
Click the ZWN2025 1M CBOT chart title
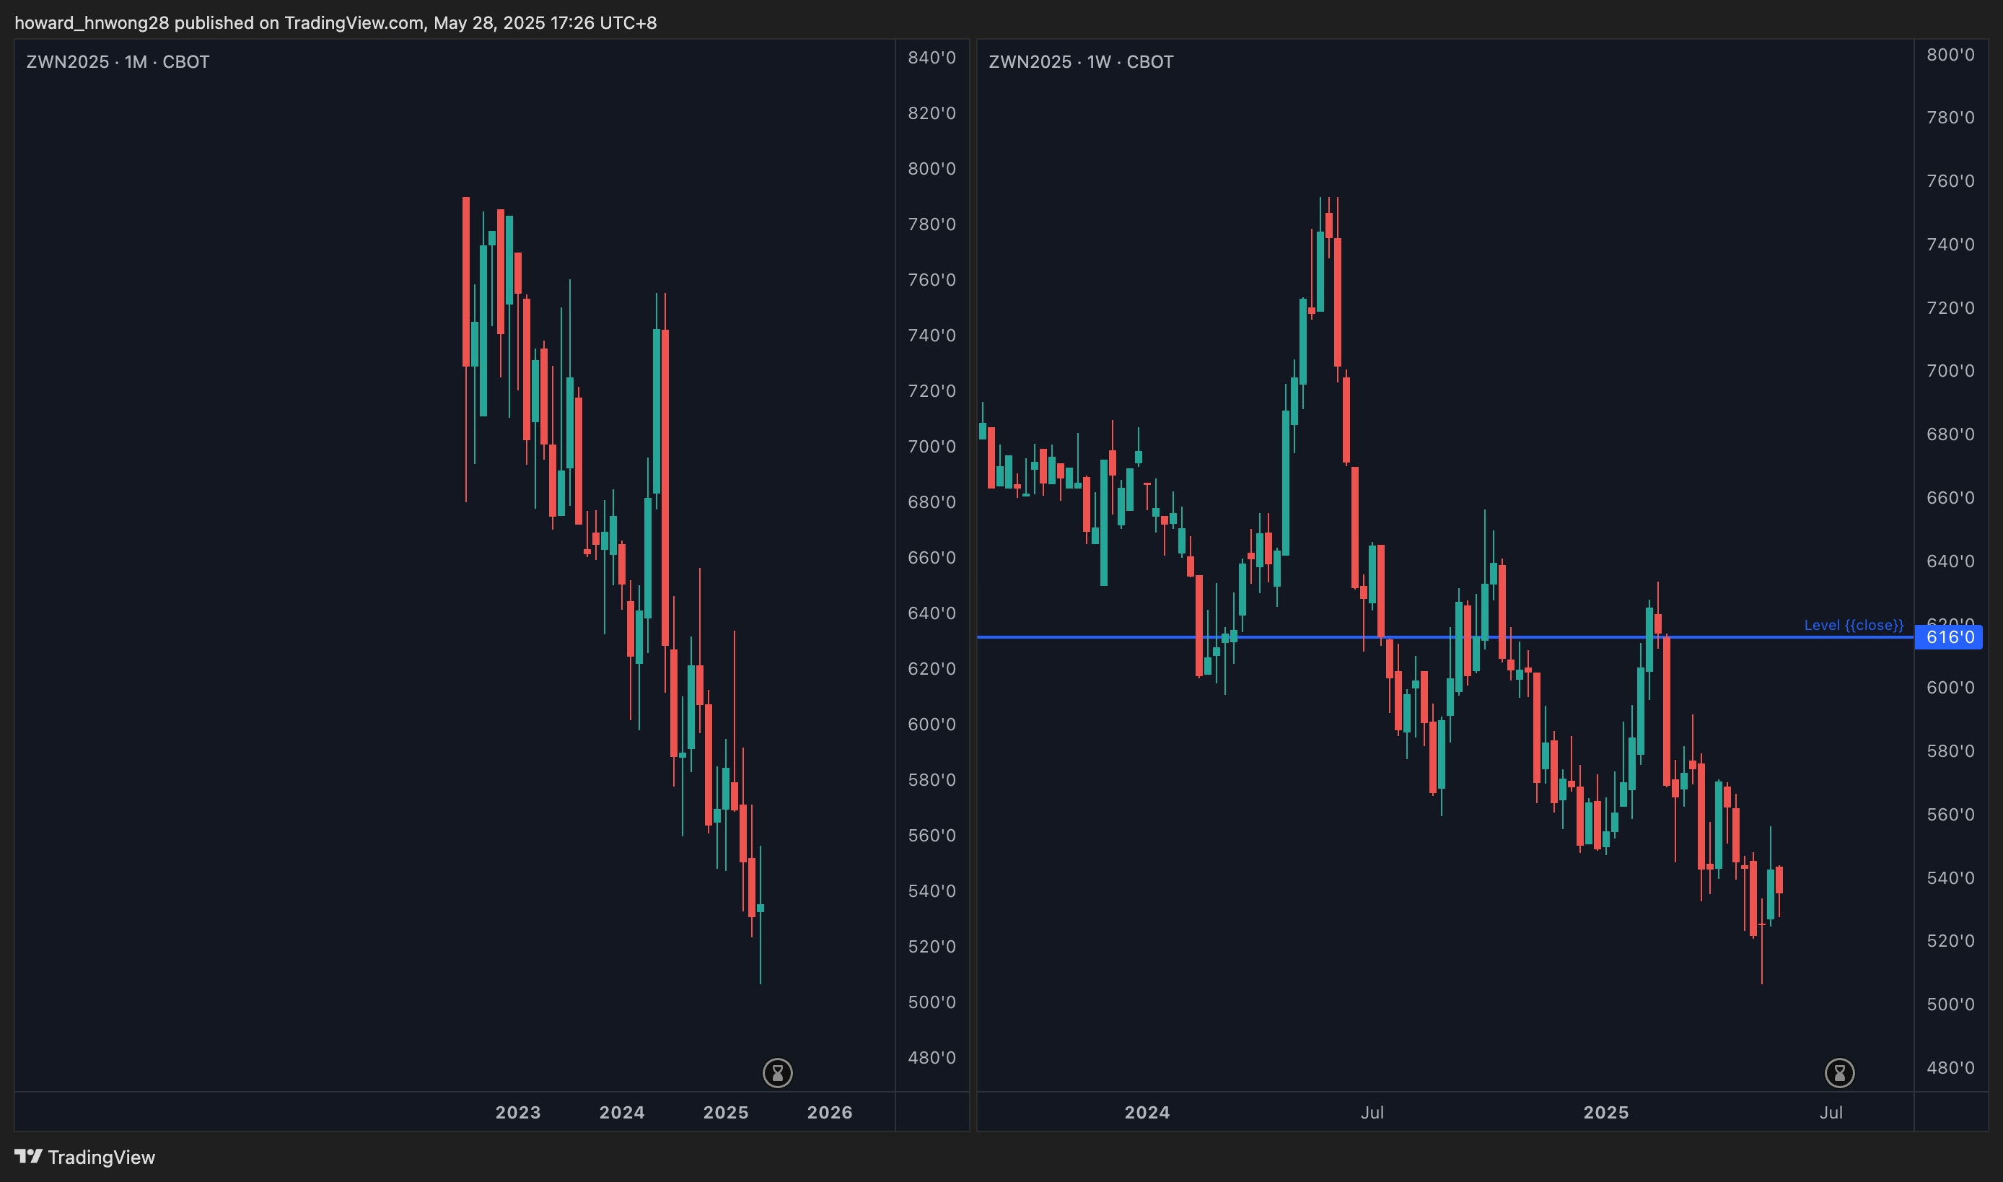tap(118, 62)
